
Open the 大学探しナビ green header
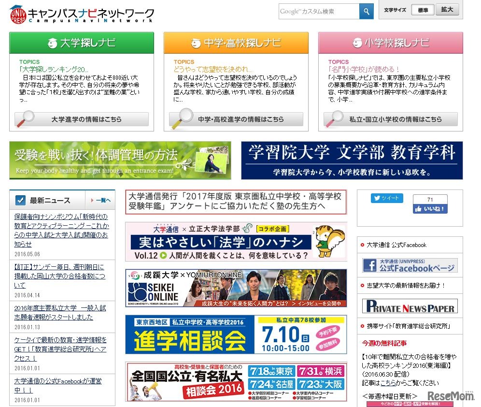tap(82, 43)
